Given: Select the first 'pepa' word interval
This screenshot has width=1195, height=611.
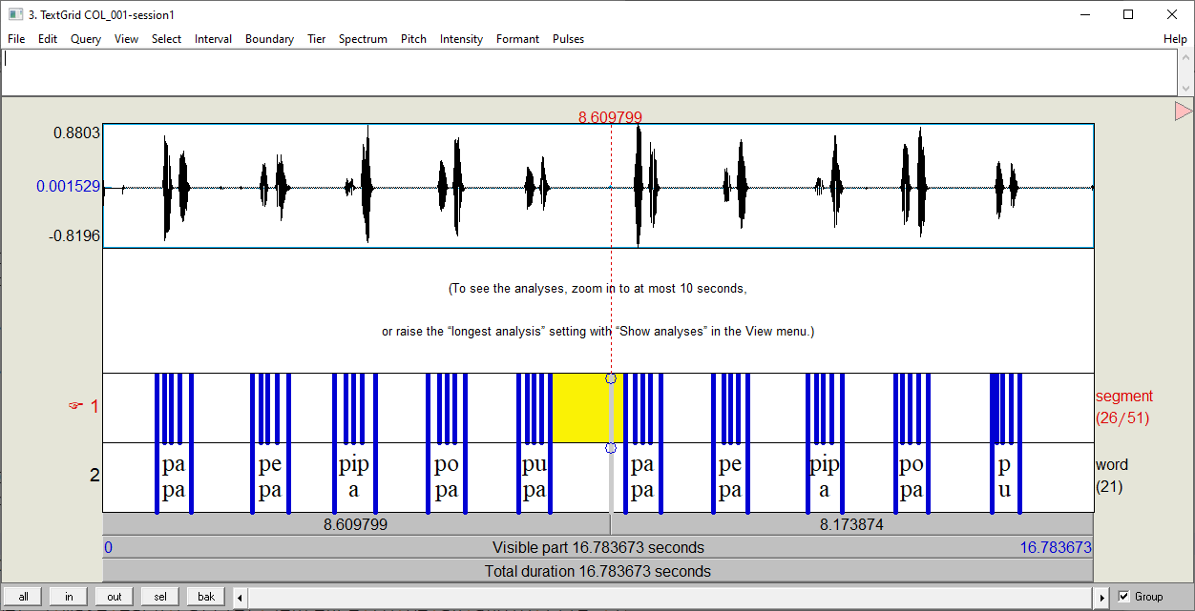Looking at the screenshot, I should pyautogui.click(x=270, y=478).
